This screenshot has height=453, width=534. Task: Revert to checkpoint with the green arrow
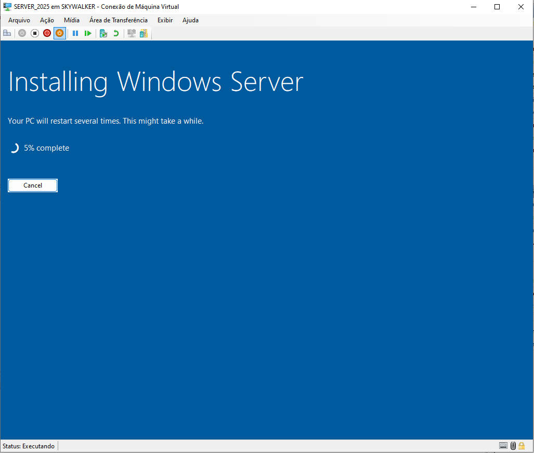(x=116, y=33)
